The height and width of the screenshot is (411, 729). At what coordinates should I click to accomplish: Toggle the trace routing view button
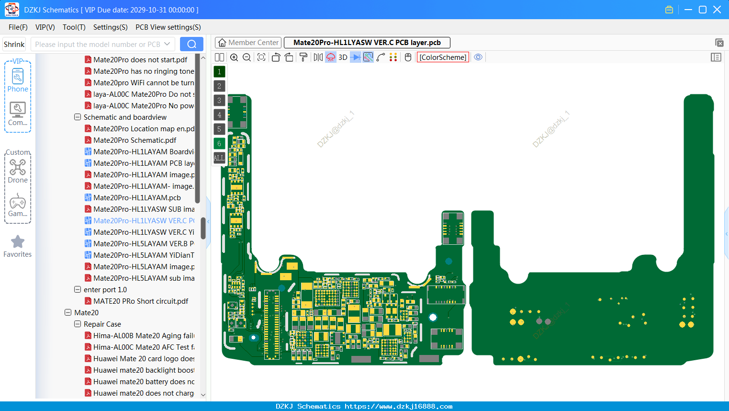point(368,57)
